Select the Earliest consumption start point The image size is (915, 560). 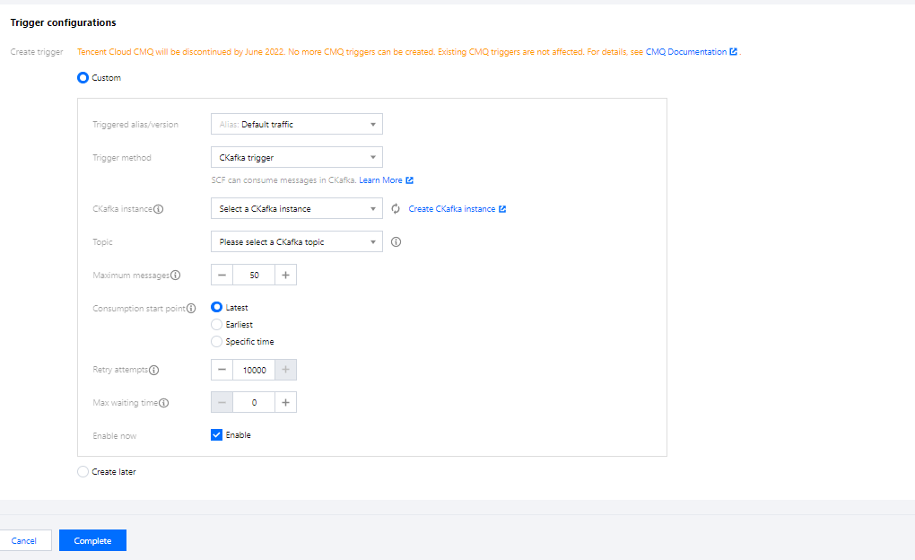216,325
